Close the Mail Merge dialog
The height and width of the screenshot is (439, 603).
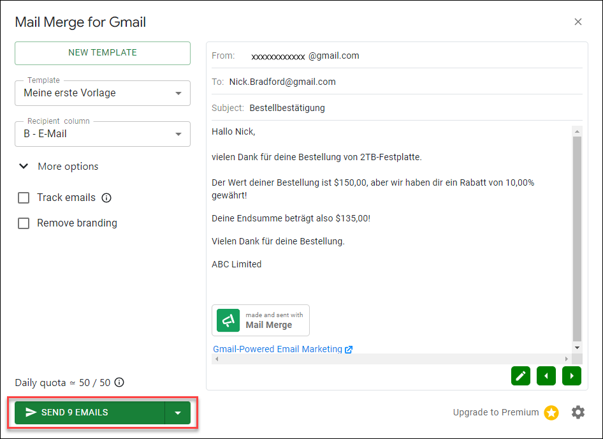pyautogui.click(x=578, y=22)
